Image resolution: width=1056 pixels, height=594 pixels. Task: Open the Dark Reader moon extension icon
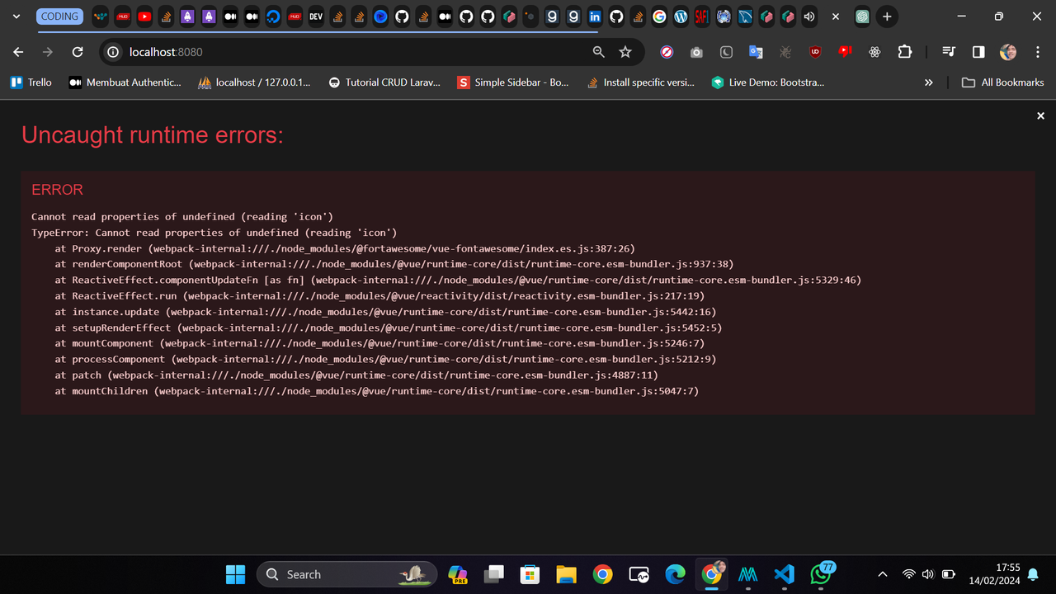726,51
